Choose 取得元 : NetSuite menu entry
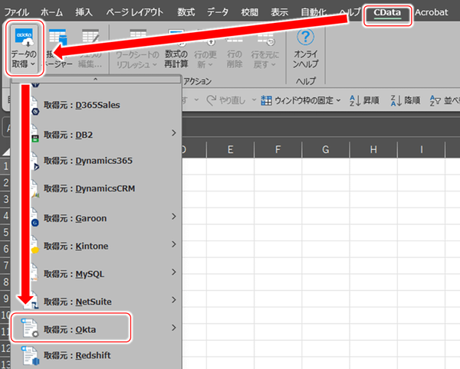This screenshot has height=369, width=460. pyautogui.click(x=96, y=302)
